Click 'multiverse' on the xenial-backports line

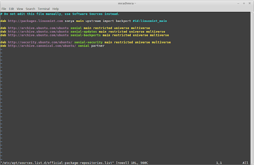(159, 35)
